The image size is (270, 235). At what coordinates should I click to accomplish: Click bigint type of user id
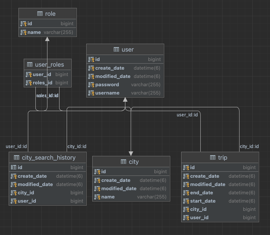[154, 60]
